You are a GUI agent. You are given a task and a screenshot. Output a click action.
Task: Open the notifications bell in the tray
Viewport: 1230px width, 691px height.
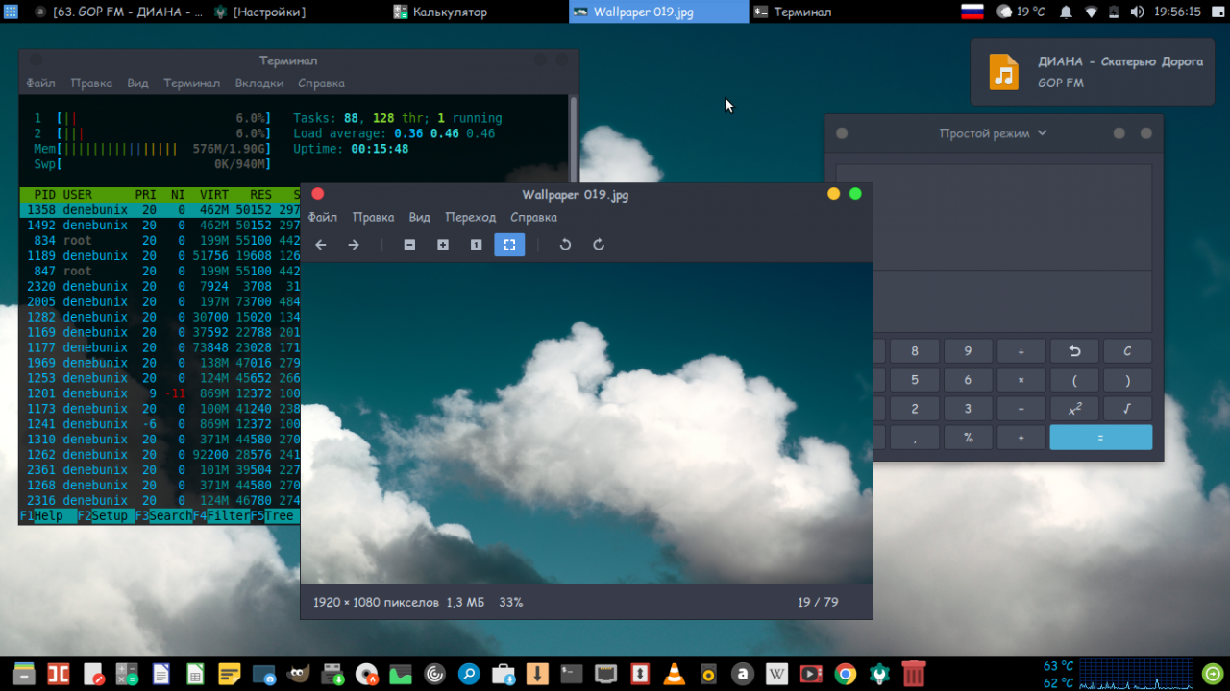click(x=1066, y=12)
